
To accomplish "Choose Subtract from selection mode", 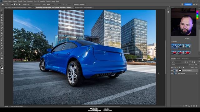I will (17, 4).
